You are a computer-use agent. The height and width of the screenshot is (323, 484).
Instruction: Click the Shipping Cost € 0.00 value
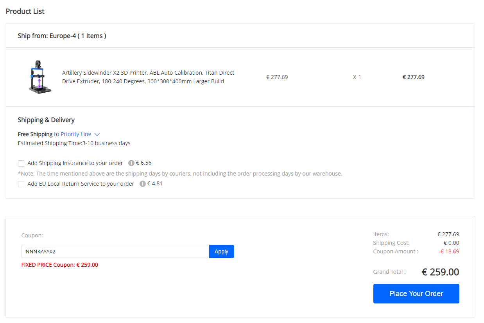(x=451, y=243)
